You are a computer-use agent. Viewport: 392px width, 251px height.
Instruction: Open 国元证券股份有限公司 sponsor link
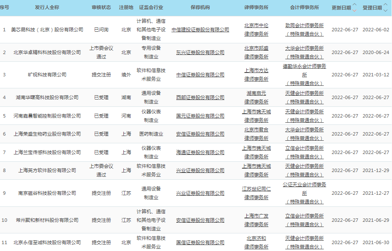tap(200, 116)
